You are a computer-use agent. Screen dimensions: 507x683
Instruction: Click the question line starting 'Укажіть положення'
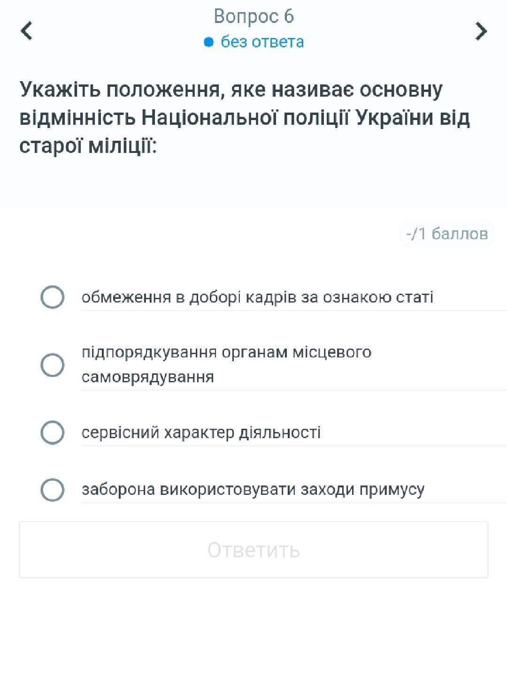coord(230,90)
